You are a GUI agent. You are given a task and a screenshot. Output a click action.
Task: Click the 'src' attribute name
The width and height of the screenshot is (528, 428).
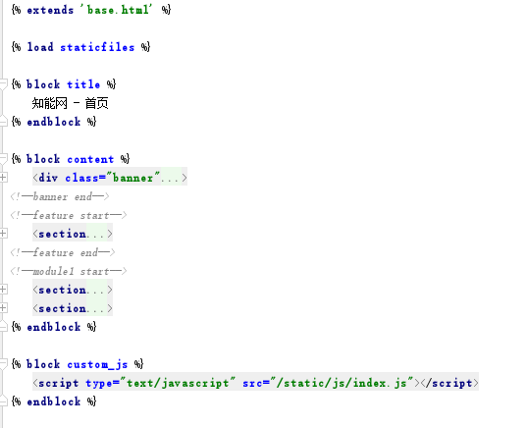click(x=252, y=383)
